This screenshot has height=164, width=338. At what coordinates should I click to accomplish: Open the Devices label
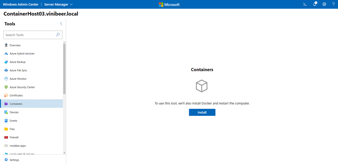pyautogui.click(x=14, y=112)
